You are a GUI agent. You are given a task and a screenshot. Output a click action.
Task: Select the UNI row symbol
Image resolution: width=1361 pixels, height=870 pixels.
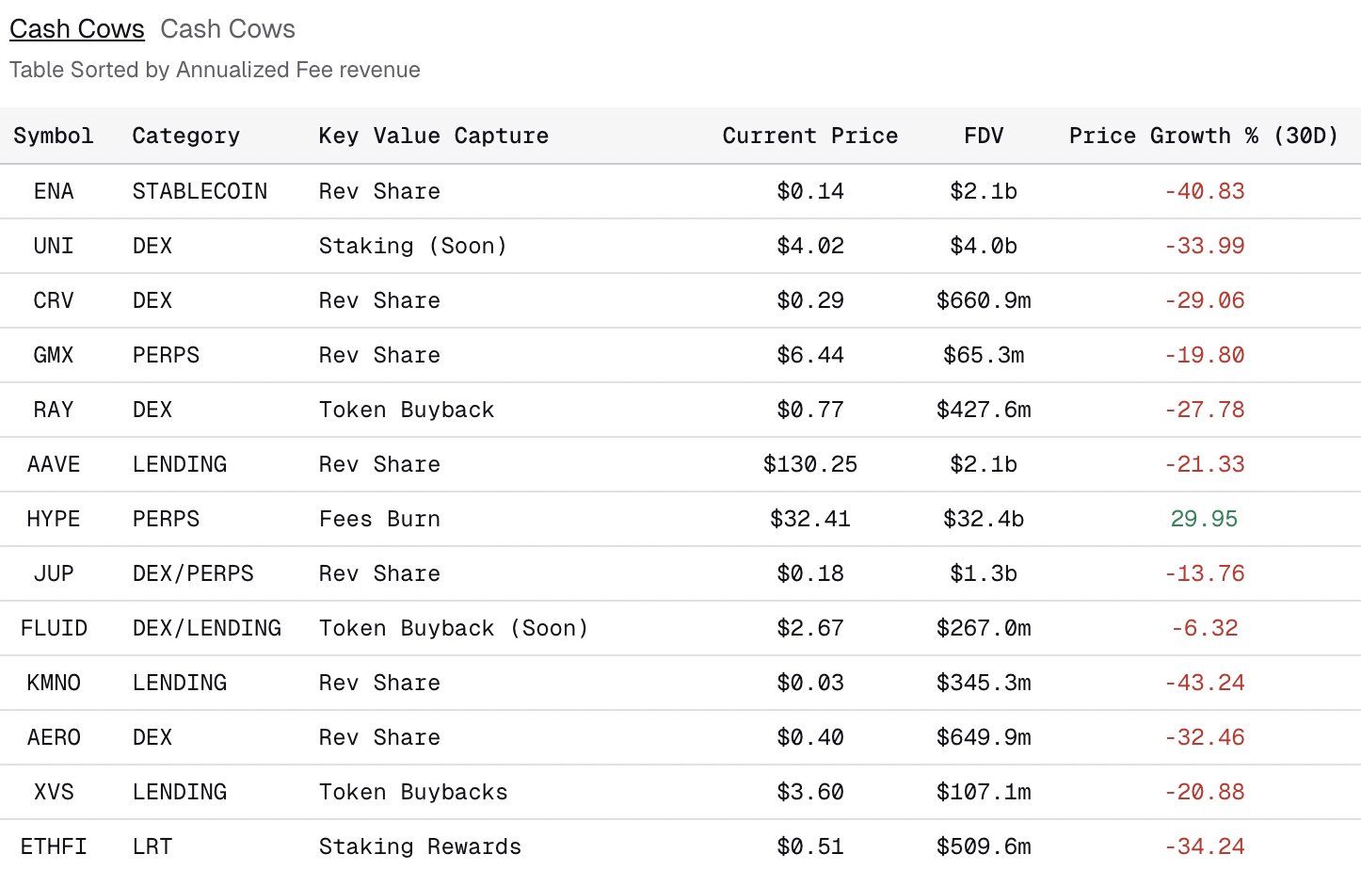[x=54, y=246]
